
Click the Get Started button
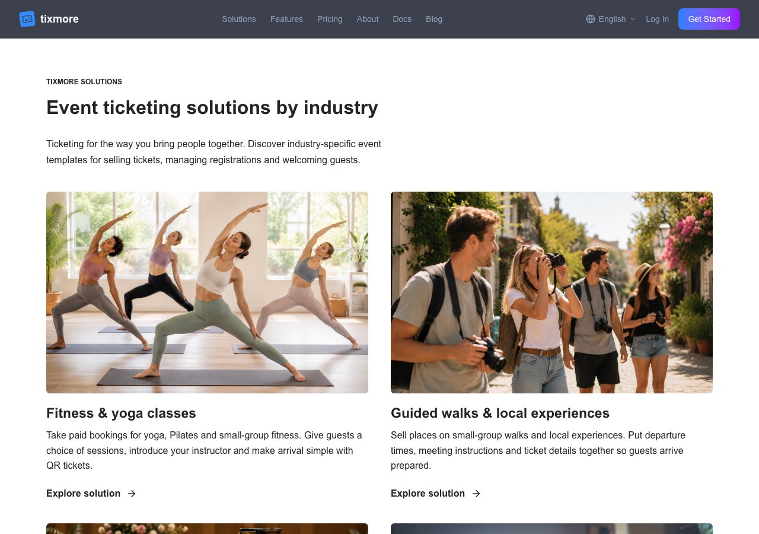tap(709, 19)
